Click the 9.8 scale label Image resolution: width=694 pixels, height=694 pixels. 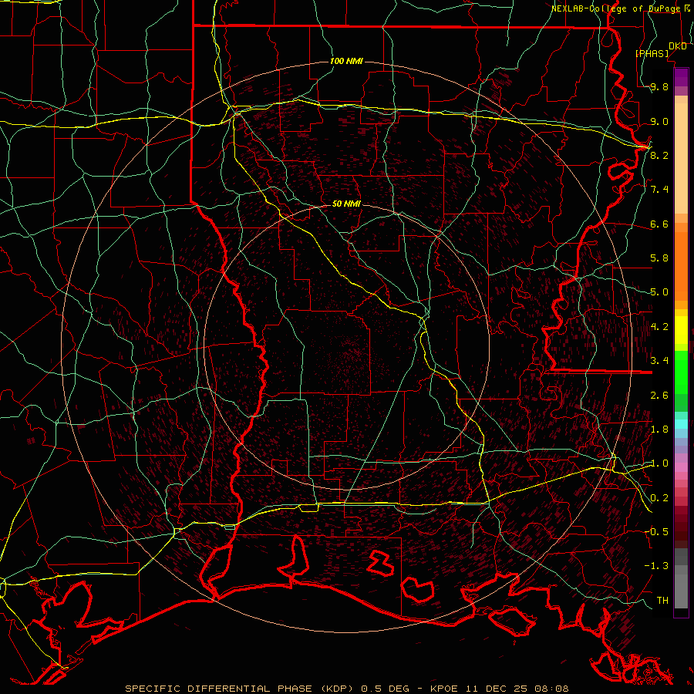coord(659,86)
